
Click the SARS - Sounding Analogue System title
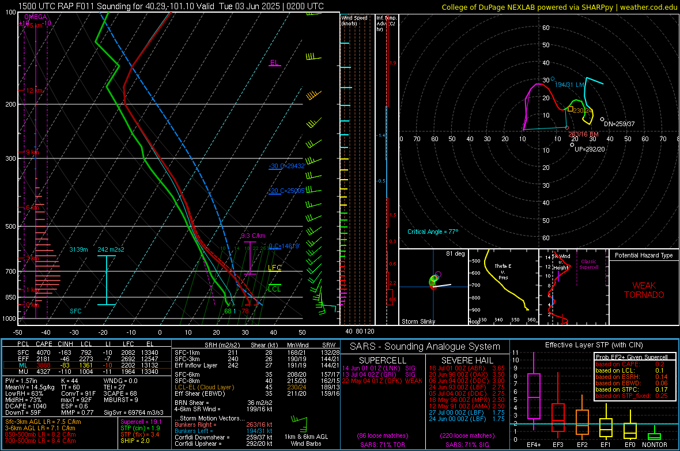425,347
